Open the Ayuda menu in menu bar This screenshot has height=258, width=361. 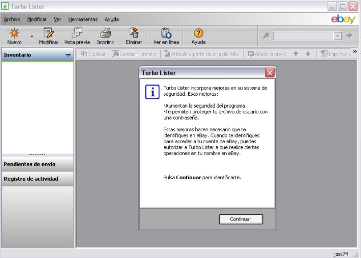(112, 20)
